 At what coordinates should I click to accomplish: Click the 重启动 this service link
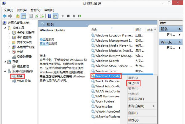tap(44, 44)
